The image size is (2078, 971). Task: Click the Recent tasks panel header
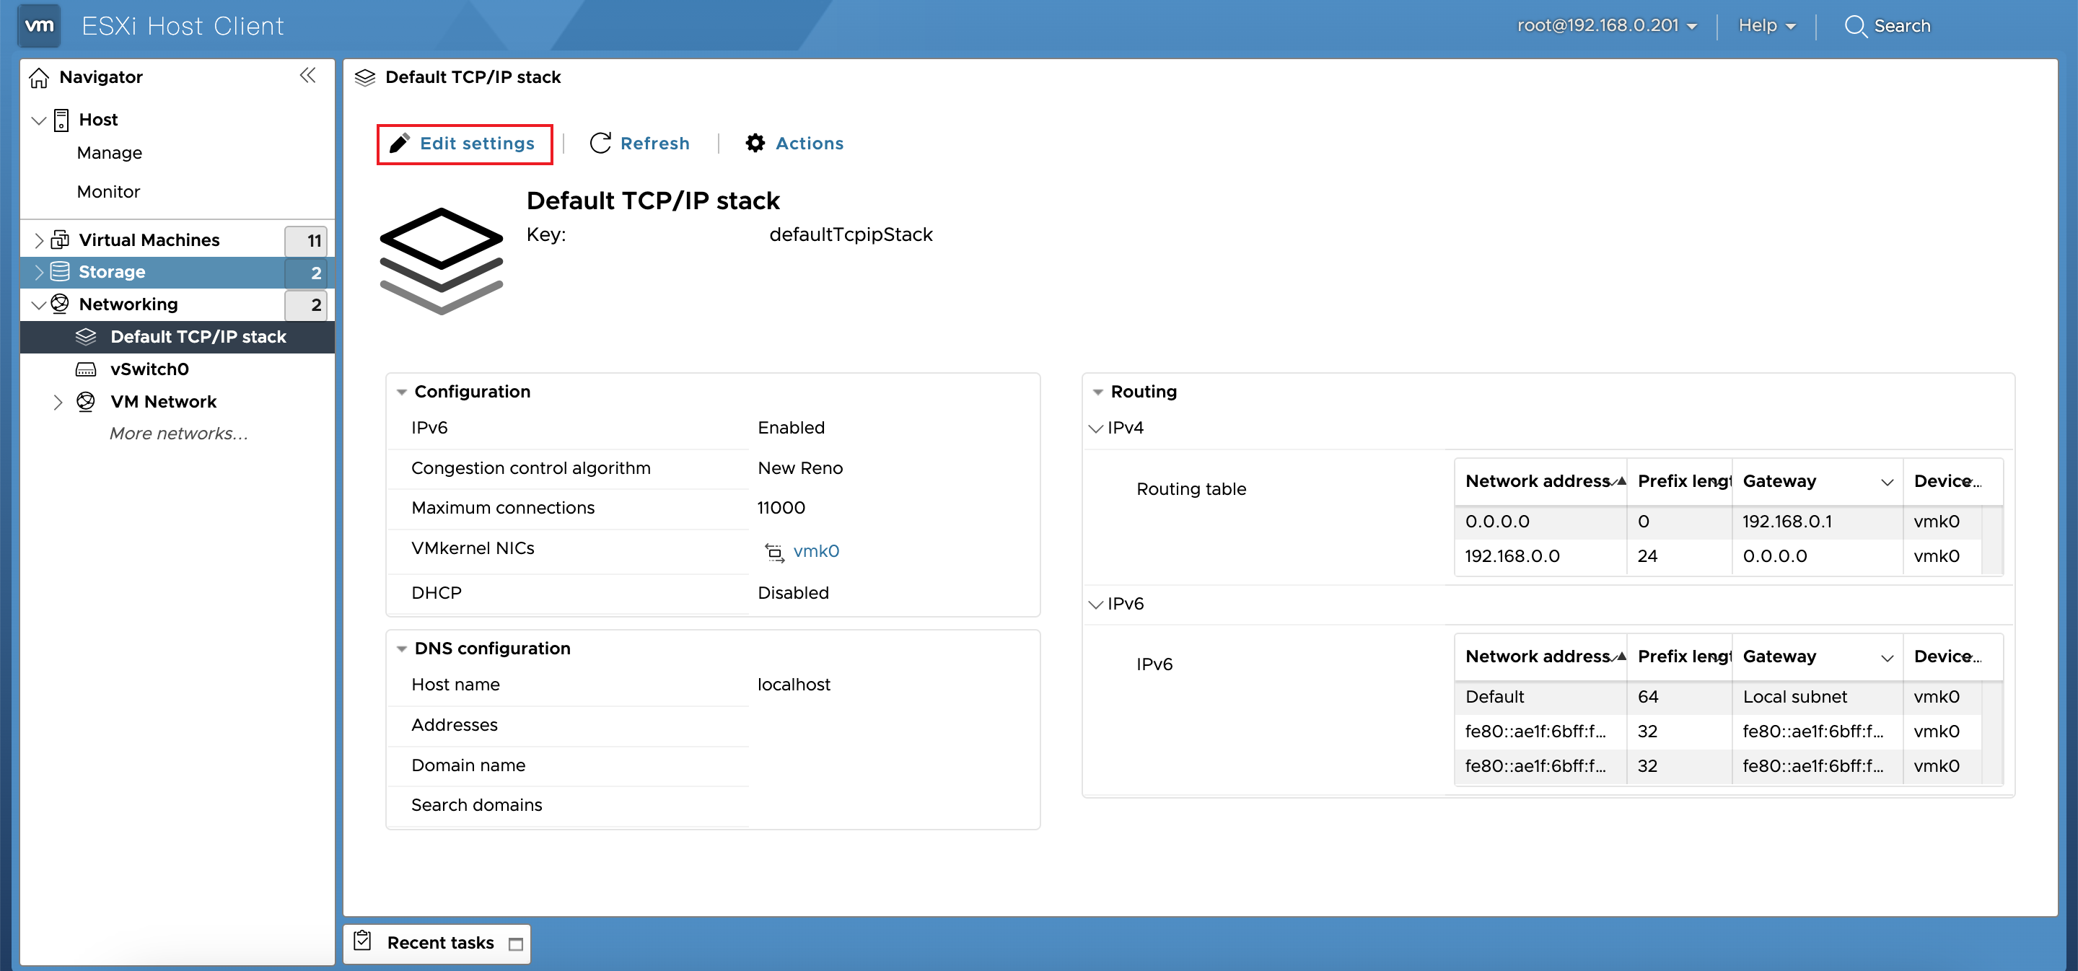click(437, 943)
